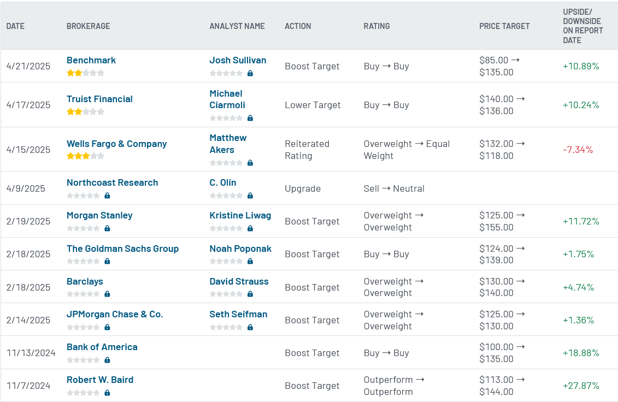Sort by the ACTION column header

point(298,26)
